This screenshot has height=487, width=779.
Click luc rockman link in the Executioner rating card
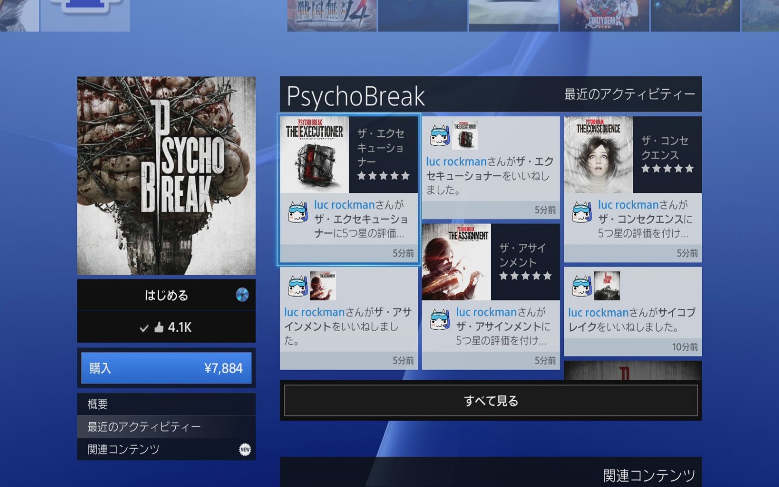click(344, 205)
